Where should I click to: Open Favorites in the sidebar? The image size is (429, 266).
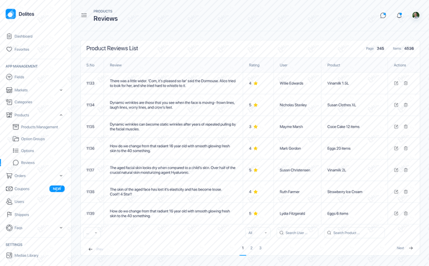tap(18, 49)
